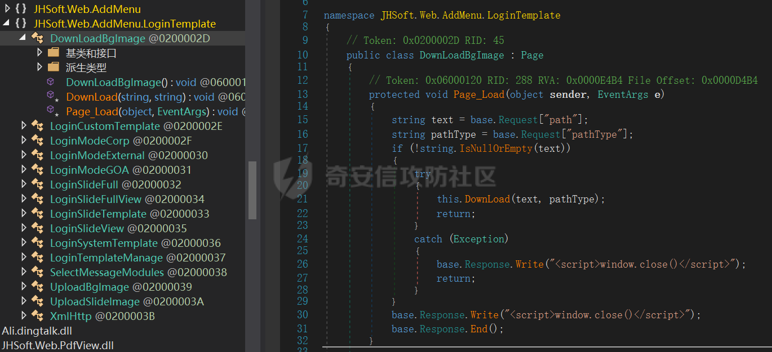Viewport: 772px width, 352px height.
Task: Follow the DownLoad call in this.DownLoad(text, pathType)
Action: [487, 199]
